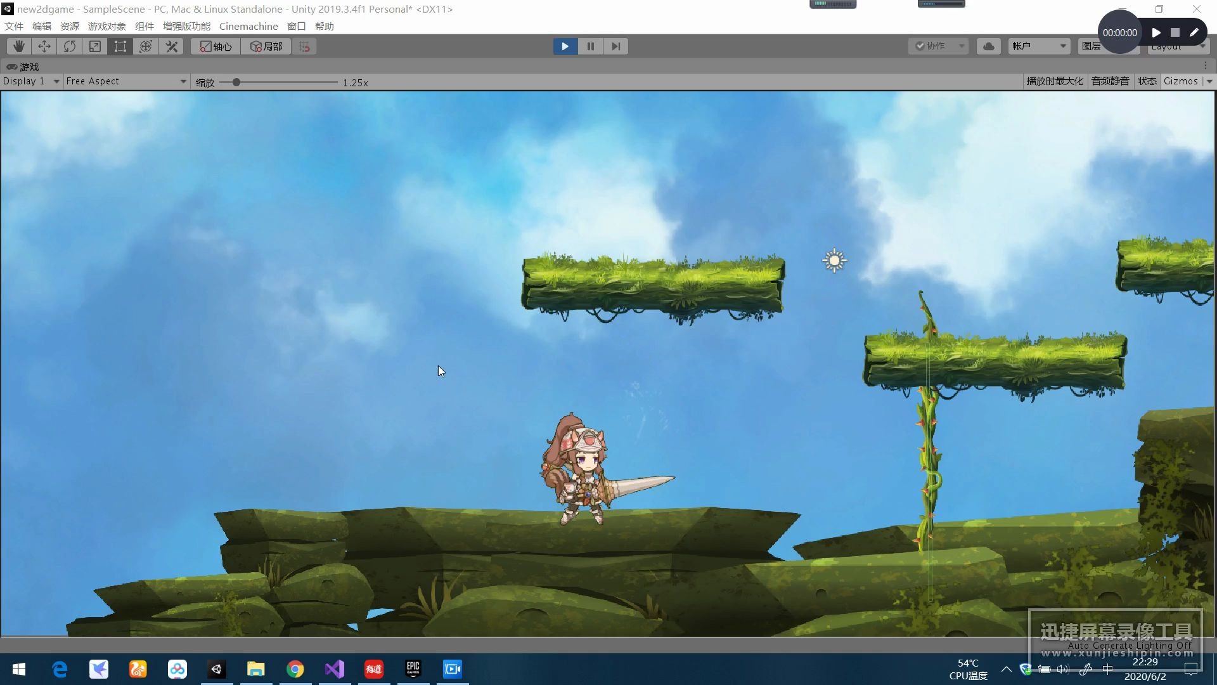1217x685 pixels.
Task: Open the 帐户 account dropdown
Action: coord(1040,46)
